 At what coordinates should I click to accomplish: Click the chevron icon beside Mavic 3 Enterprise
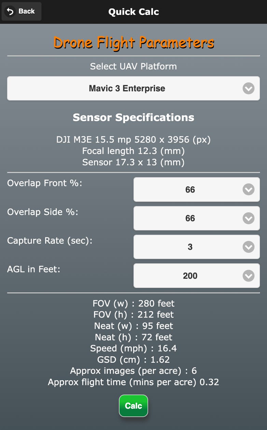(x=248, y=88)
